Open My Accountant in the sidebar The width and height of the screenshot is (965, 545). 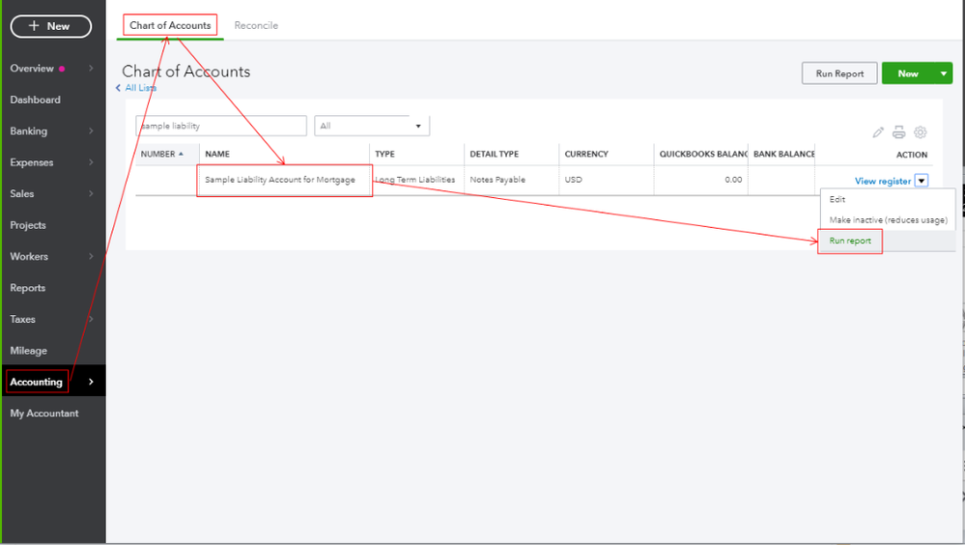tap(44, 414)
